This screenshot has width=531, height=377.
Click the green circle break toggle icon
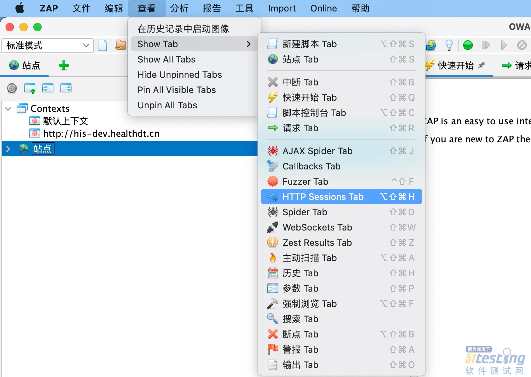pos(467,45)
